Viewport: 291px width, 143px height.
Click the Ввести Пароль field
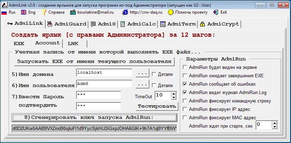[99, 95]
